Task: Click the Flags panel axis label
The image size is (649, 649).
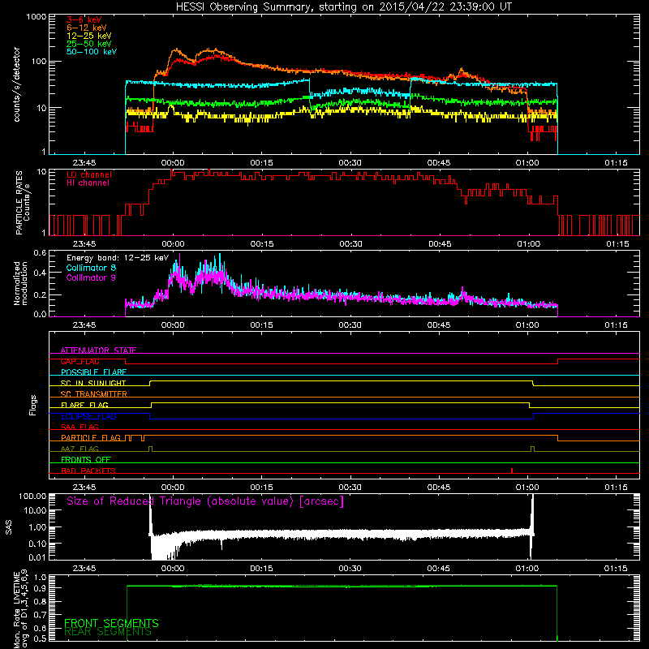Action: coord(33,405)
